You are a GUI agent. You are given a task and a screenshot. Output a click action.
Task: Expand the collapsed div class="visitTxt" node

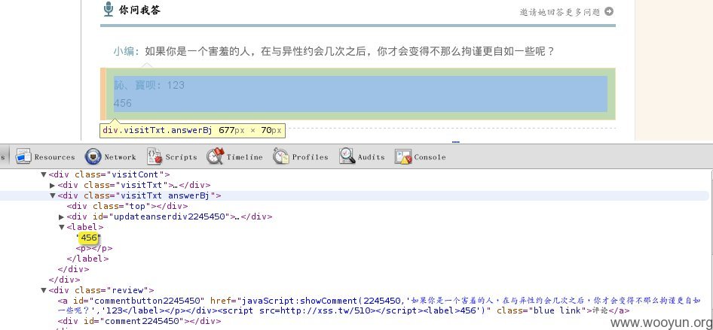(53, 185)
